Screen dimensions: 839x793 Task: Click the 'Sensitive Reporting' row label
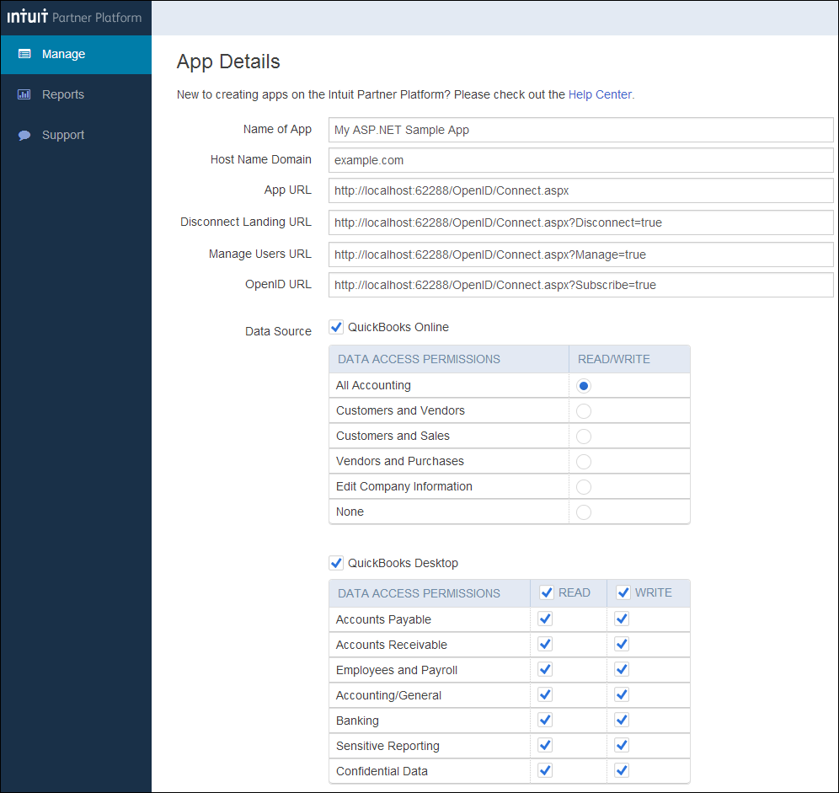coord(387,746)
